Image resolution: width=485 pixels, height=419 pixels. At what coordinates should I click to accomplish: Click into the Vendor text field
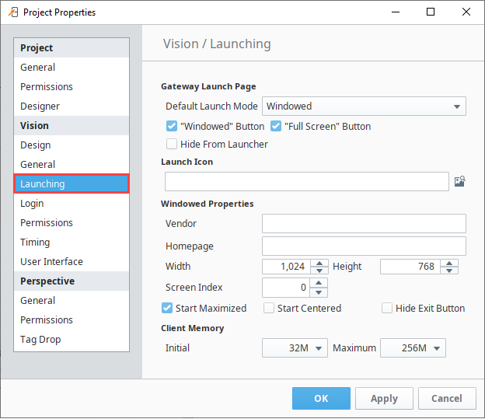click(x=364, y=223)
